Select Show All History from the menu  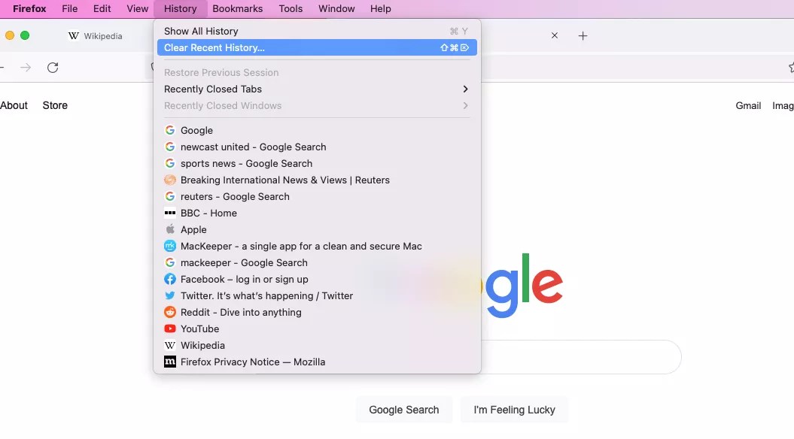coord(200,31)
